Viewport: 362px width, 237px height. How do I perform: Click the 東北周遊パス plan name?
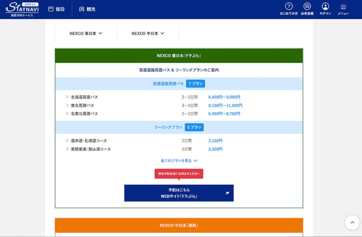(82, 105)
